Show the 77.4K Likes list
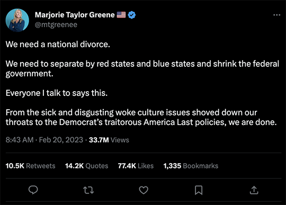The width and height of the screenshot is (286, 205). point(136,166)
